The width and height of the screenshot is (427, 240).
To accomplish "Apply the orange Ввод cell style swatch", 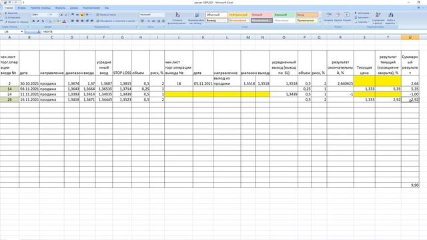I will click(x=307, y=15).
